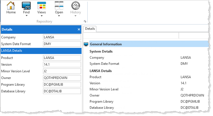Select the General Information row
213x116 pixels.
point(149,44)
